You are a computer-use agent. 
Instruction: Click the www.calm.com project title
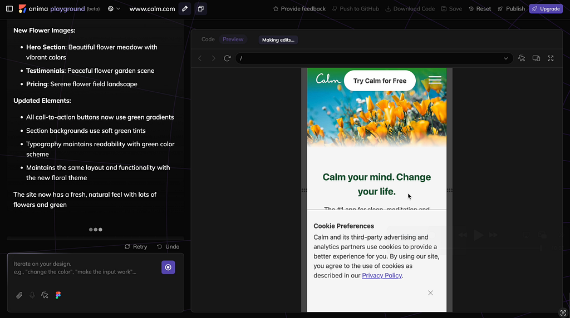tap(152, 9)
